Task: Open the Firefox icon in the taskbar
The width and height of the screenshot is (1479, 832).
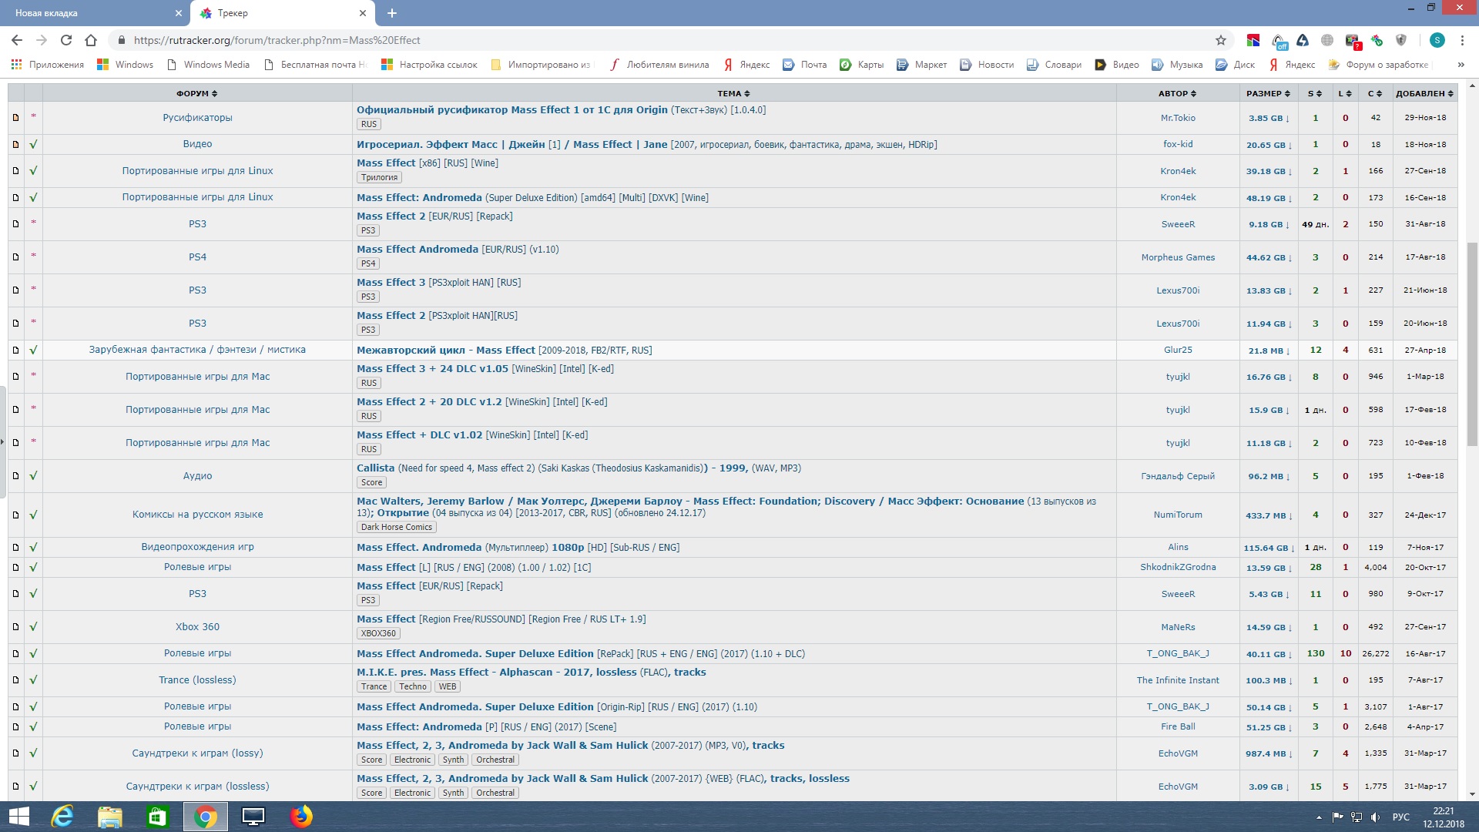Action: click(301, 816)
